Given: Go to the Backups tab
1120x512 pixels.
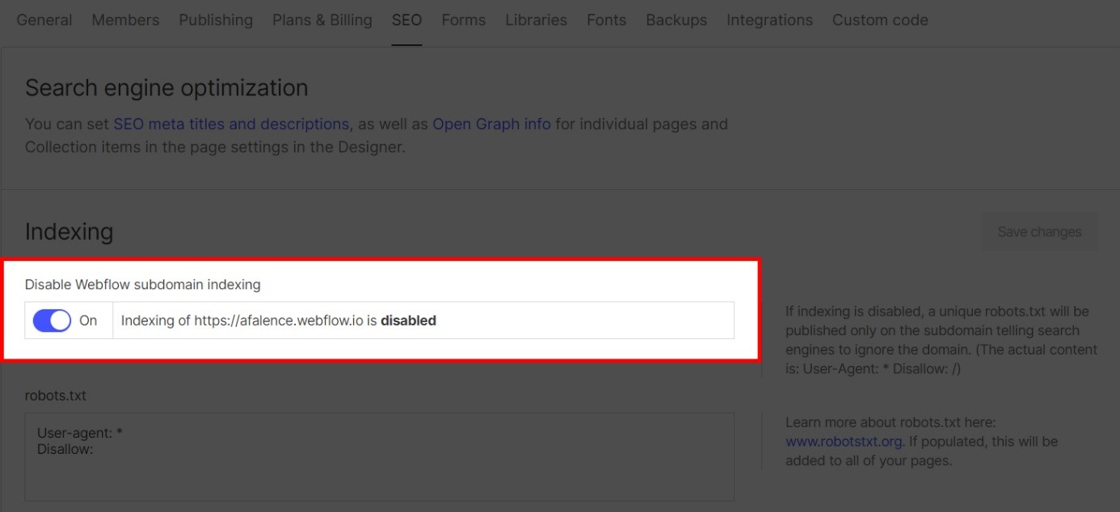Looking at the screenshot, I should point(676,19).
